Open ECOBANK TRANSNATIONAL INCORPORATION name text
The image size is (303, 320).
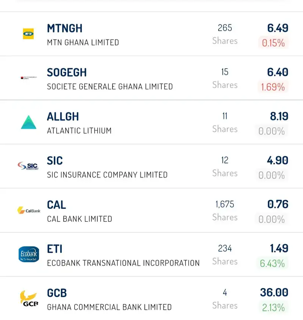pos(123,263)
